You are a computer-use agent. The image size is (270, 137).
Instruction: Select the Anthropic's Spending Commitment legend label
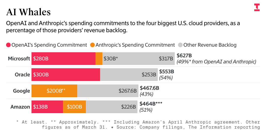(x=135, y=45)
